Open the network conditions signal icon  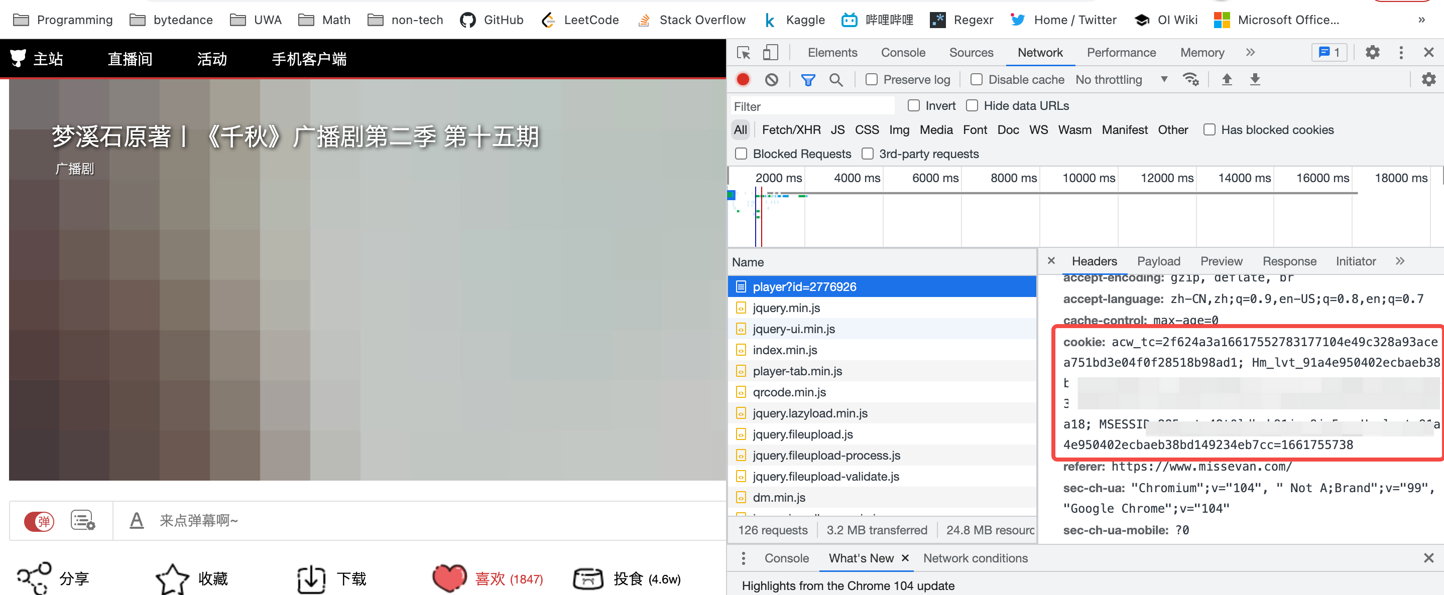[x=1191, y=79]
